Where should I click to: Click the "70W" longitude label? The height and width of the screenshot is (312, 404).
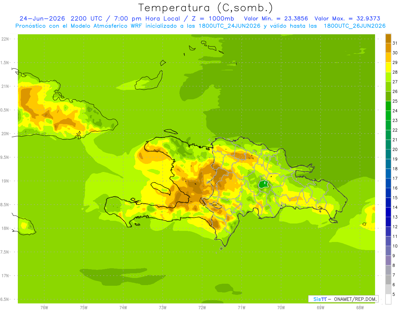281,308
